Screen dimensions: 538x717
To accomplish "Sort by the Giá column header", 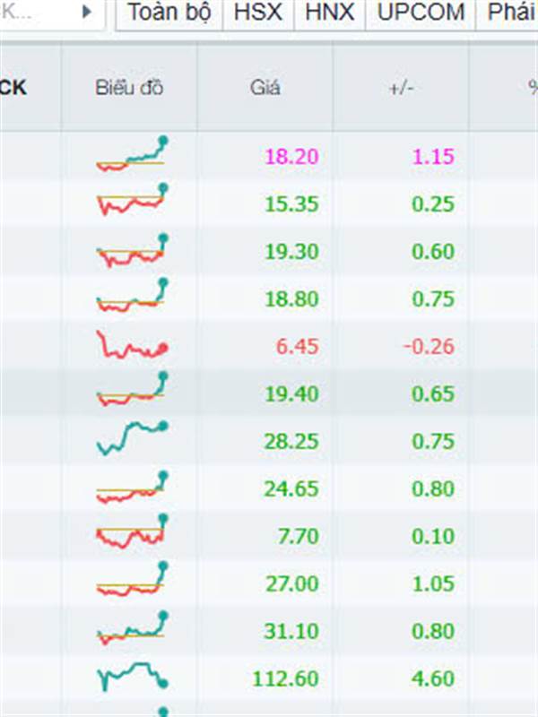I will (x=265, y=87).
